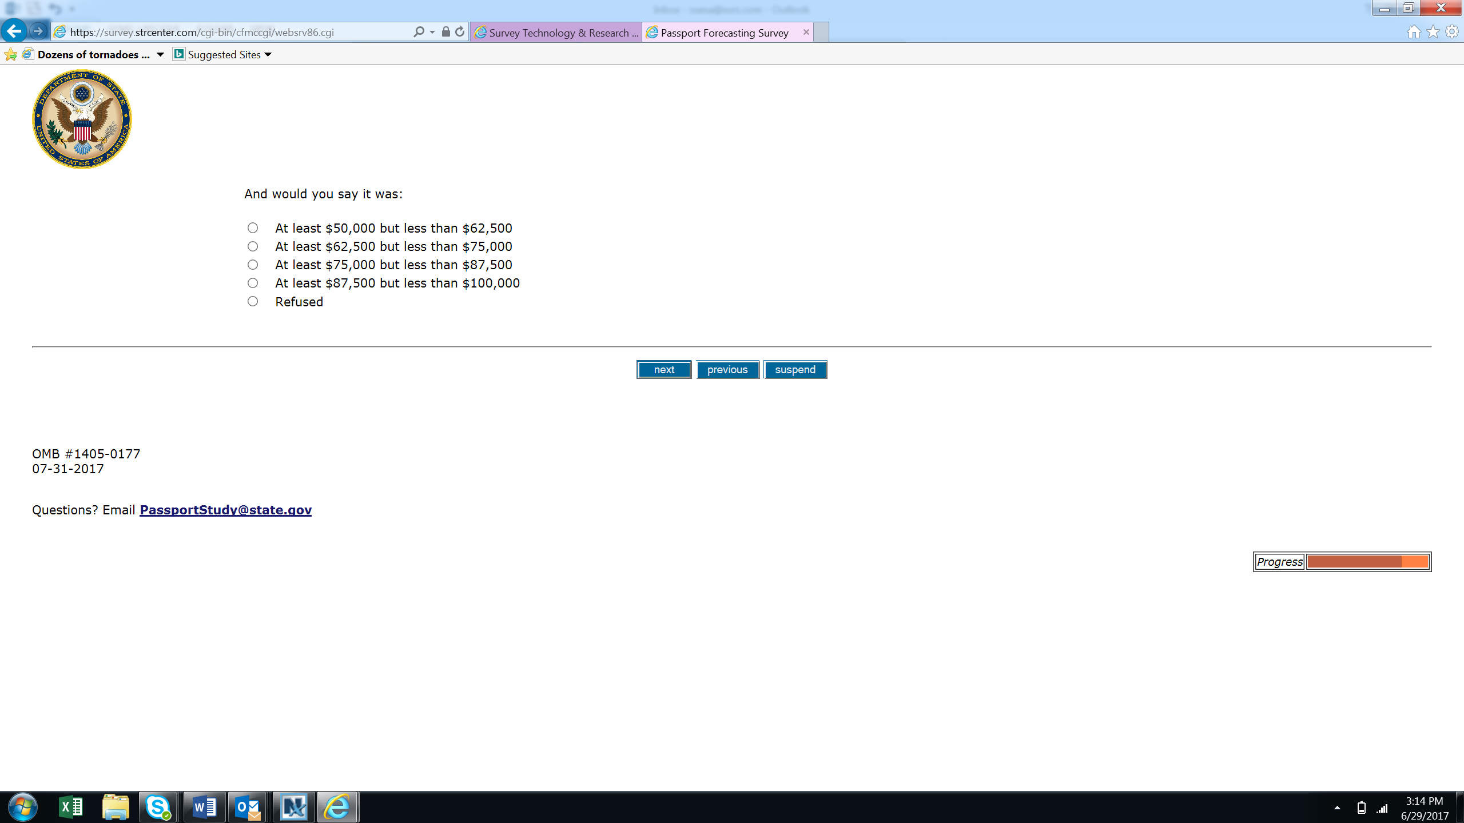The width and height of the screenshot is (1464, 823).
Task: Open Excel from the taskbar
Action: [x=71, y=807]
